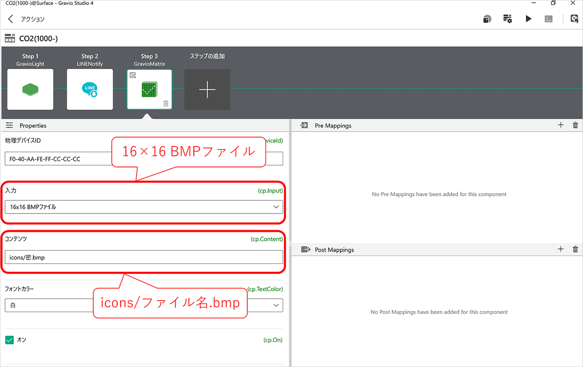Click the Properties panel icon

click(9, 125)
